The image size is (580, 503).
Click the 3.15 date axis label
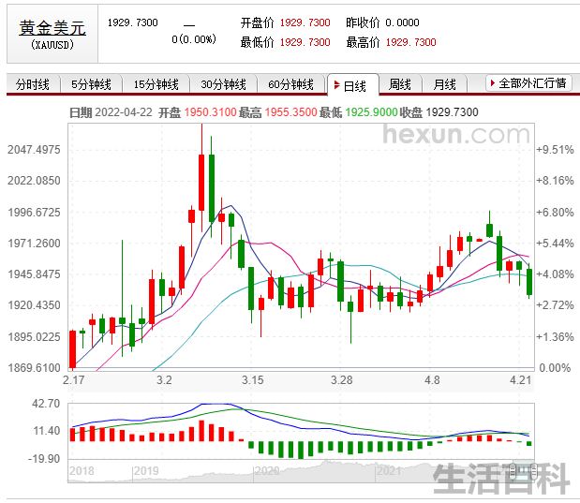point(253,380)
